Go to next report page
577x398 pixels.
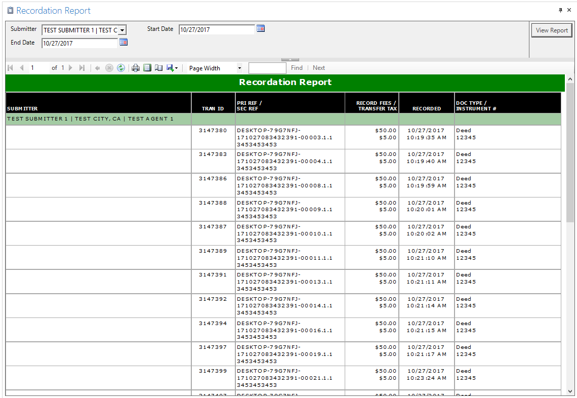pyautogui.click(x=70, y=68)
